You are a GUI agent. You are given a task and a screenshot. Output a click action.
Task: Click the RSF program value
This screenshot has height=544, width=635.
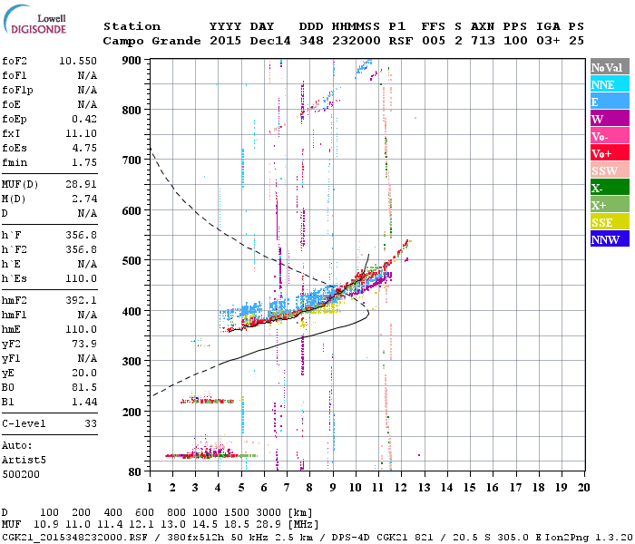pyautogui.click(x=401, y=41)
